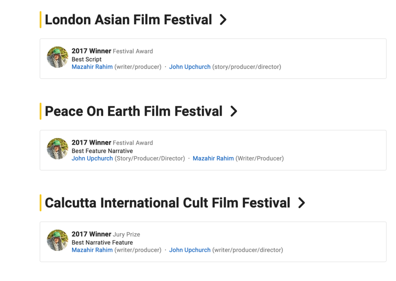The width and height of the screenshot is (396, 281).
Task: Open Mazahir Rahim link under Best Narrative Feature
Action: click(x=92, y=250)
